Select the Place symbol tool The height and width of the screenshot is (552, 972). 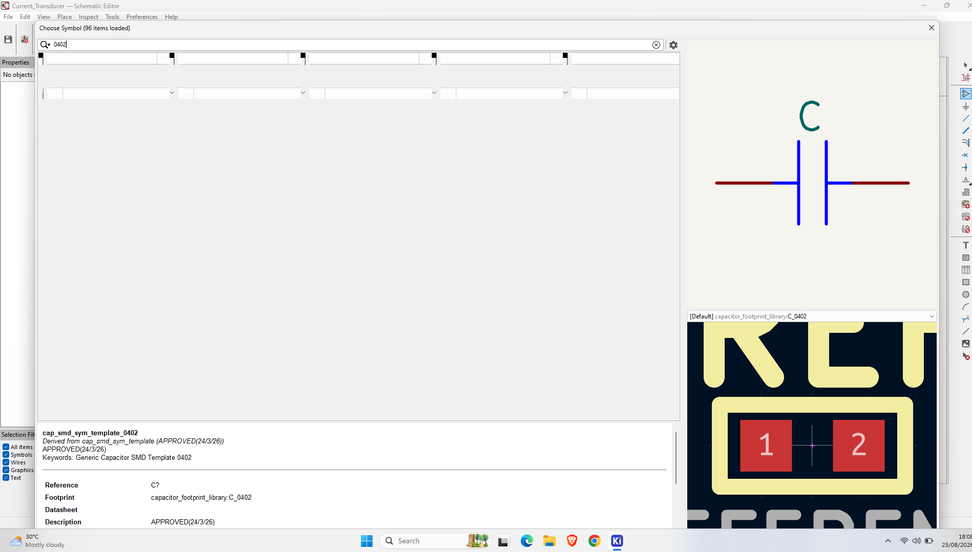965,94
